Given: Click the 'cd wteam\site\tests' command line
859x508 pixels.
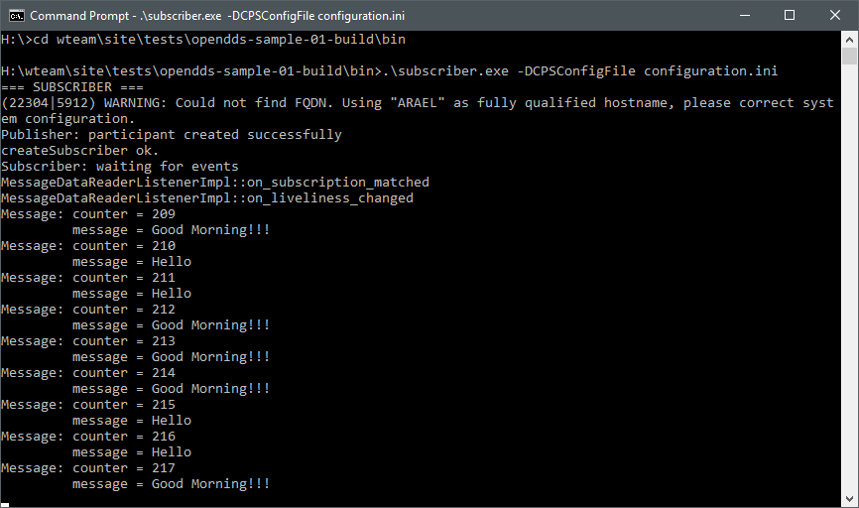Looking at the screenshot, I should [x=203, y=40].
